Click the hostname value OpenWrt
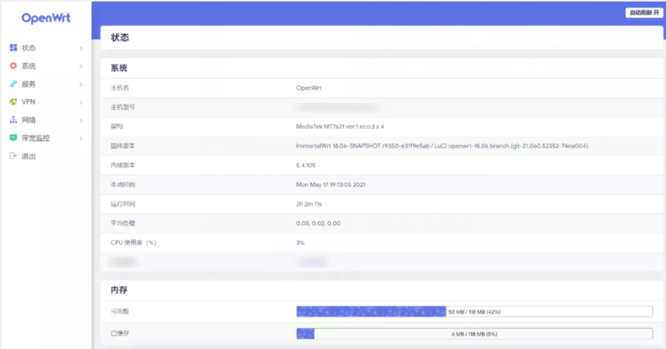This screenshot has height=349, width=666. 309,88
